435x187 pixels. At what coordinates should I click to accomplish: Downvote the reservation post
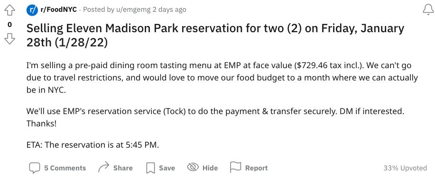[x=9, y=38]
